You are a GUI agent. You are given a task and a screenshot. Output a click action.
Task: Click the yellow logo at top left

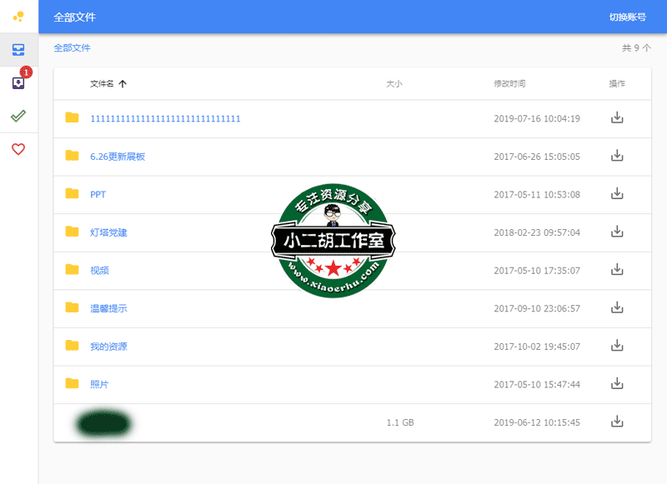tap(18, 15)
